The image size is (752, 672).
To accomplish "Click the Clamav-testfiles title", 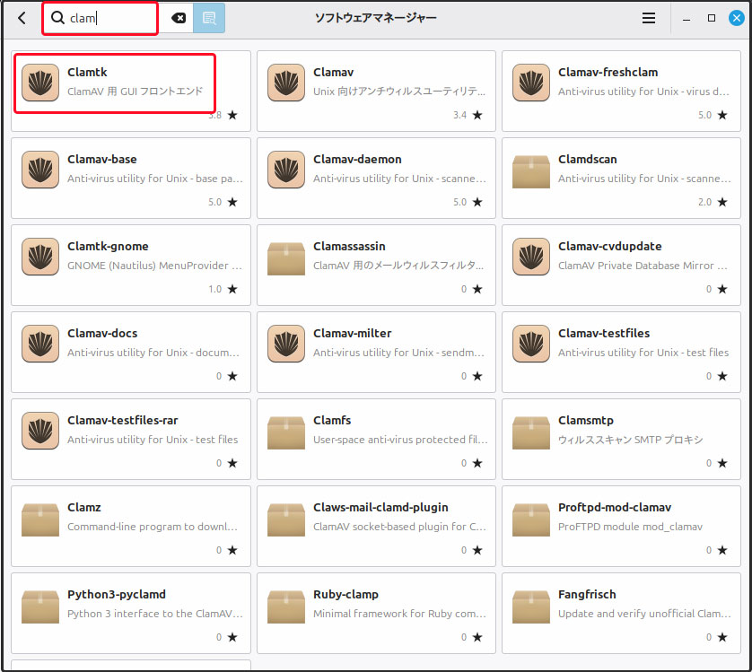I will pyautogui.click(x=604, y=333).
